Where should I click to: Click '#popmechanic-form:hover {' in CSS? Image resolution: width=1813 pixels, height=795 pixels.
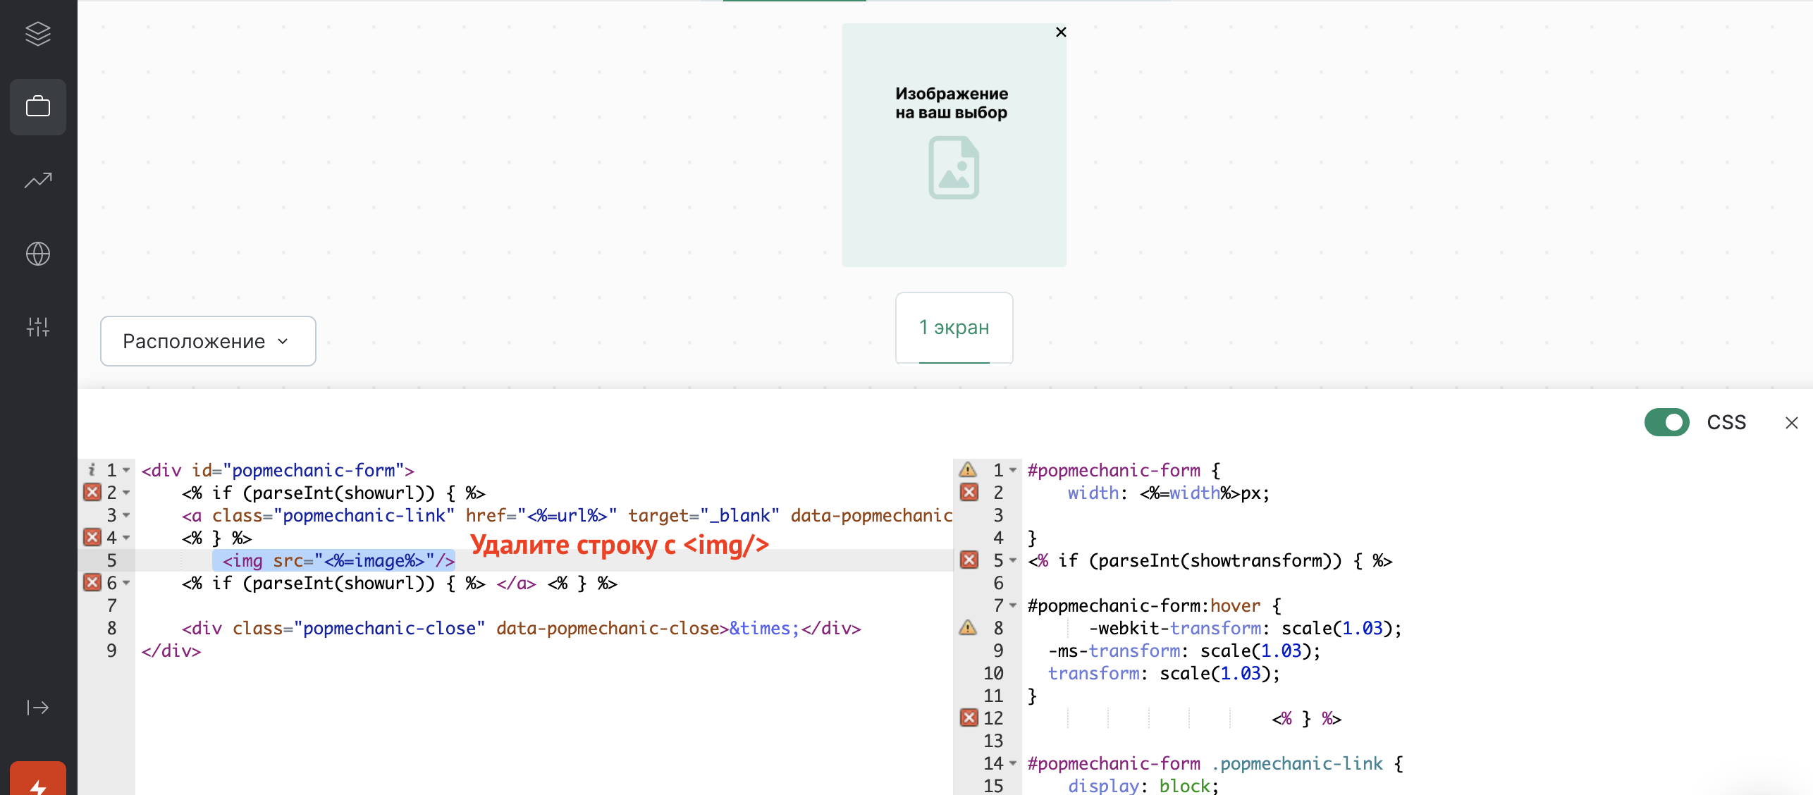coord(1155,605)
